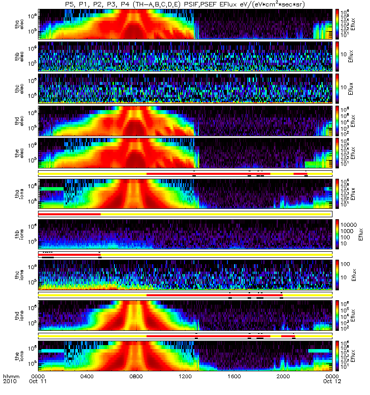Click the status bar directly above thd ions panel
Image resolution: width=370 pixels, height=395 pixels.
(185, 295)
